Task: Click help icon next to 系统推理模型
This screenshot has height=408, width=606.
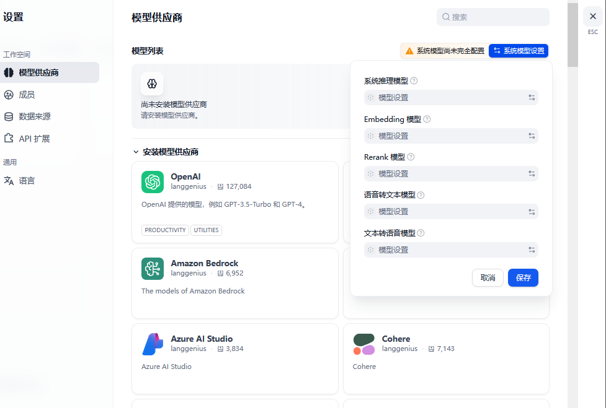Action: pos(414,80)
